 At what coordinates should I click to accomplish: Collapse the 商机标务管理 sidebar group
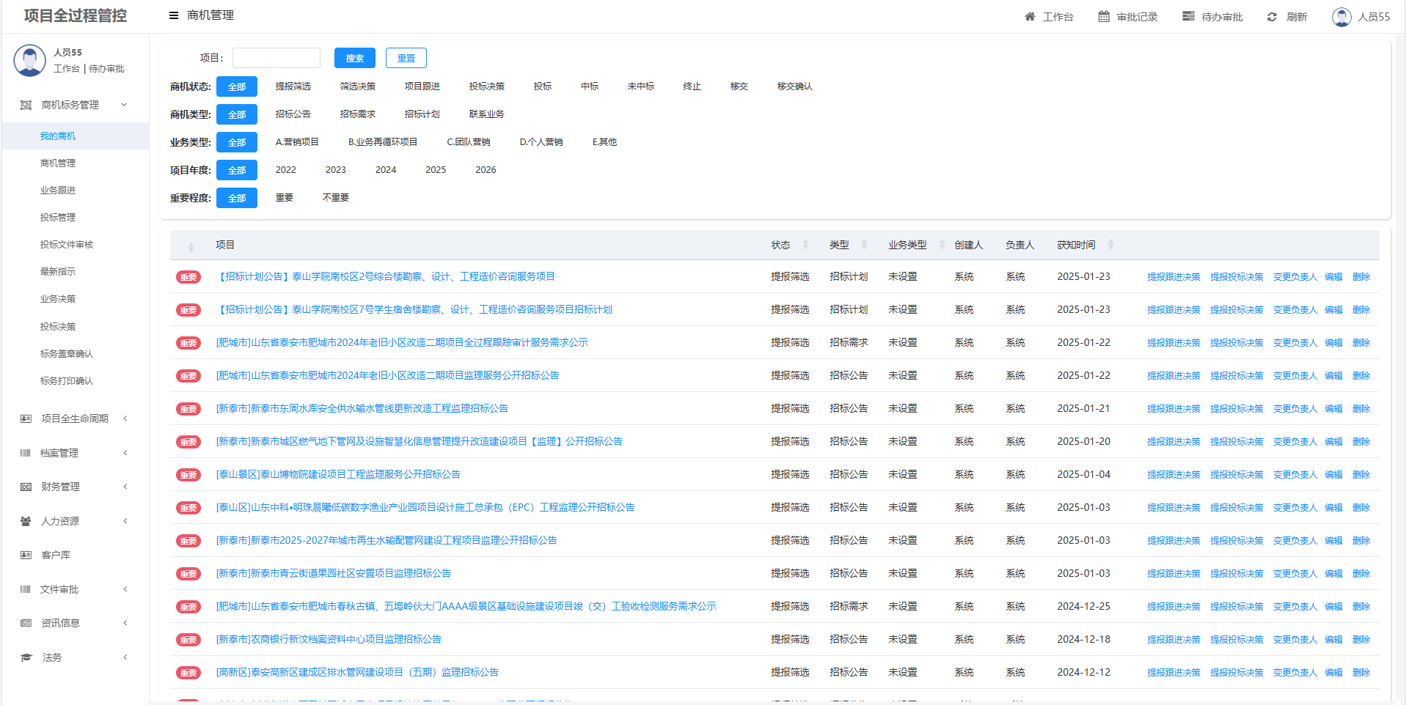[x=124, y=105]
